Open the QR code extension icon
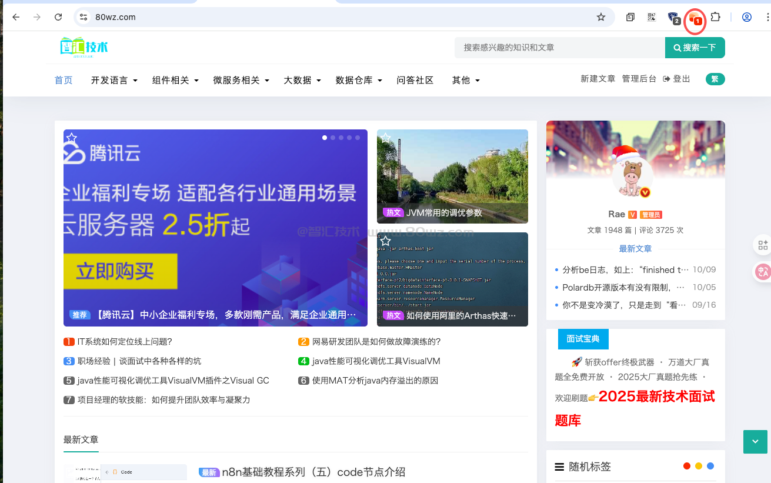 tap(652, 17)
